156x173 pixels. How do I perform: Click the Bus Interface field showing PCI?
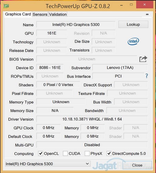[118, 76]
